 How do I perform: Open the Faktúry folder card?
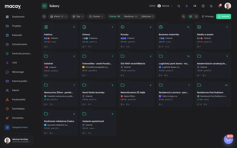pyautogui.click(x=60, y=36)
